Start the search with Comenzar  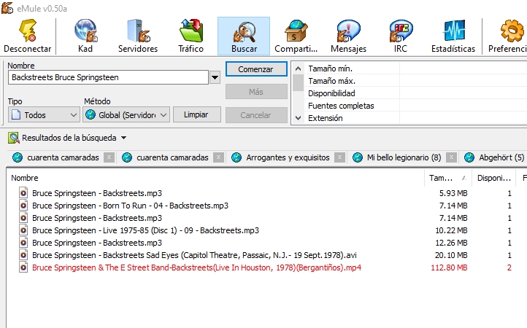click(256, 69)
